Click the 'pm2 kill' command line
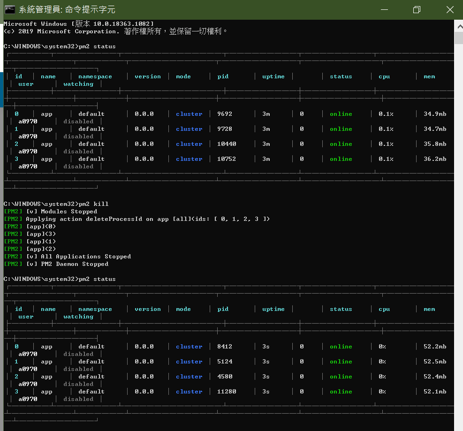Image resolution: width=463 pixels, height=431 pixels. pyautogui.click(x=56, y=204)
